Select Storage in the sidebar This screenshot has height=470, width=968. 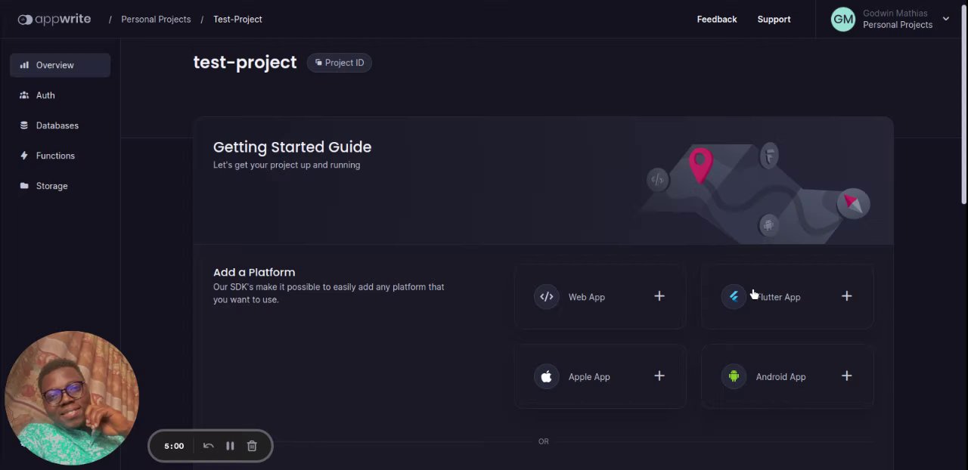coord(60,186)
